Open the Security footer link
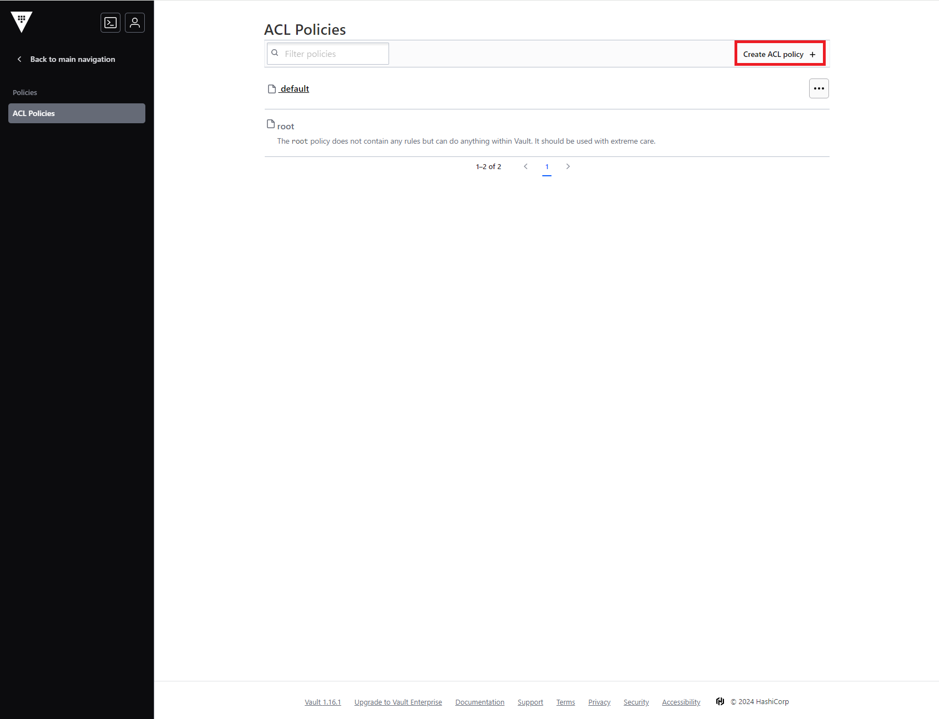 pyautogui.click(x=636, y=702)
